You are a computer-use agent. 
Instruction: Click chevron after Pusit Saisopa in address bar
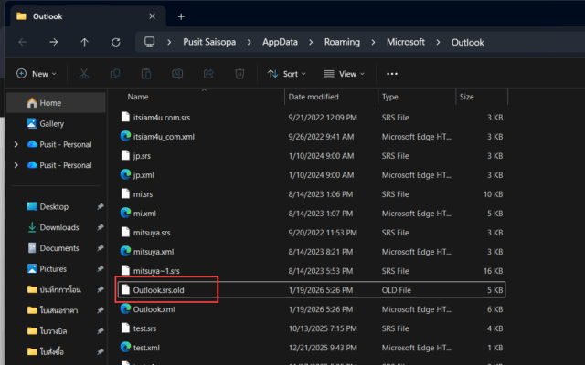tap(250, 42)
